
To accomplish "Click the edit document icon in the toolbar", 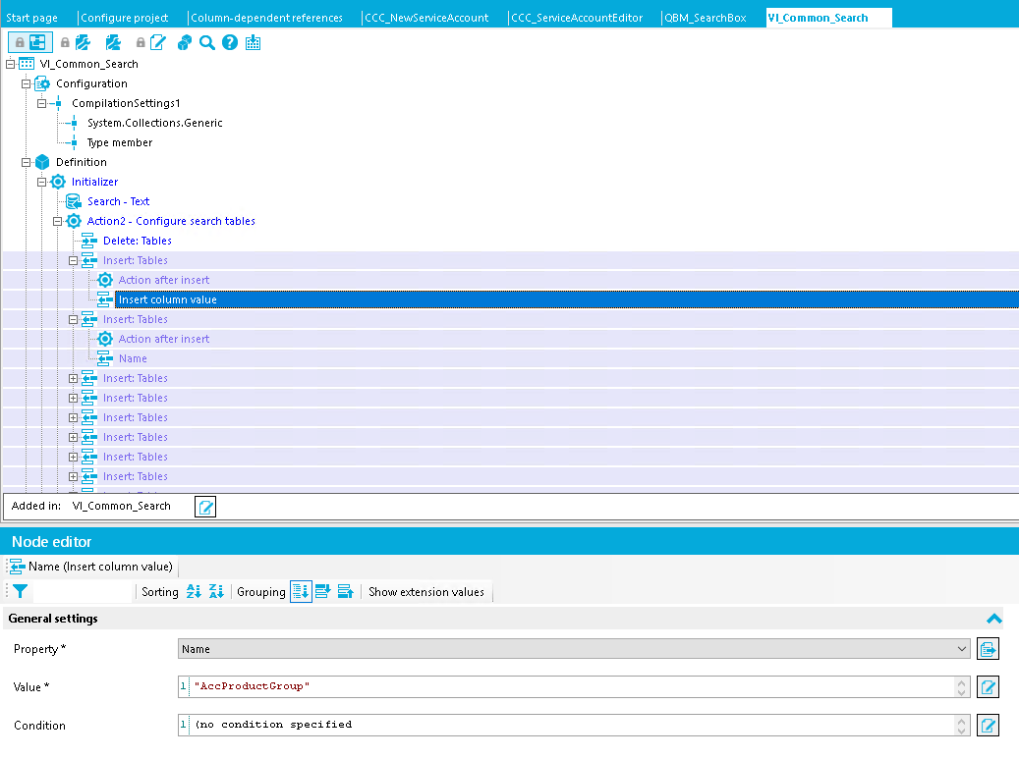I will coord(157,42).
